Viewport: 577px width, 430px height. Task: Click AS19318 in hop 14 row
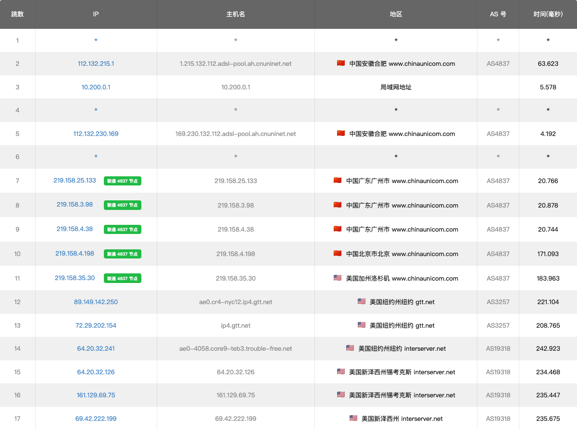(x=498, y=348)
